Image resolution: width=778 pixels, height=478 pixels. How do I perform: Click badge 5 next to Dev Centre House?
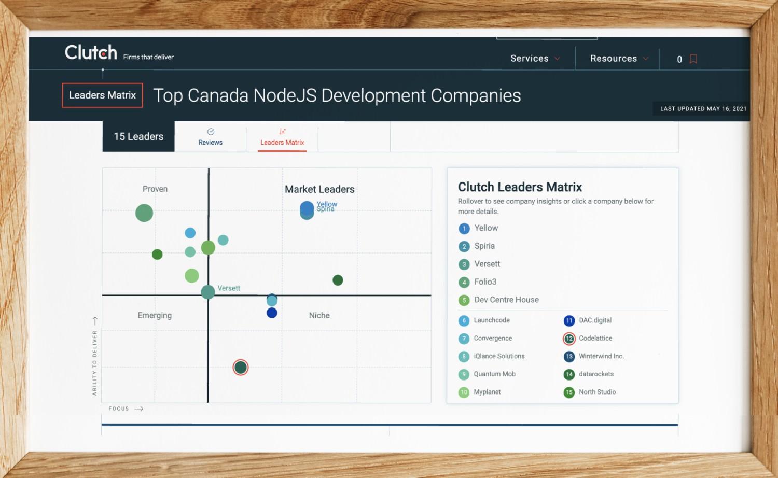464,300
